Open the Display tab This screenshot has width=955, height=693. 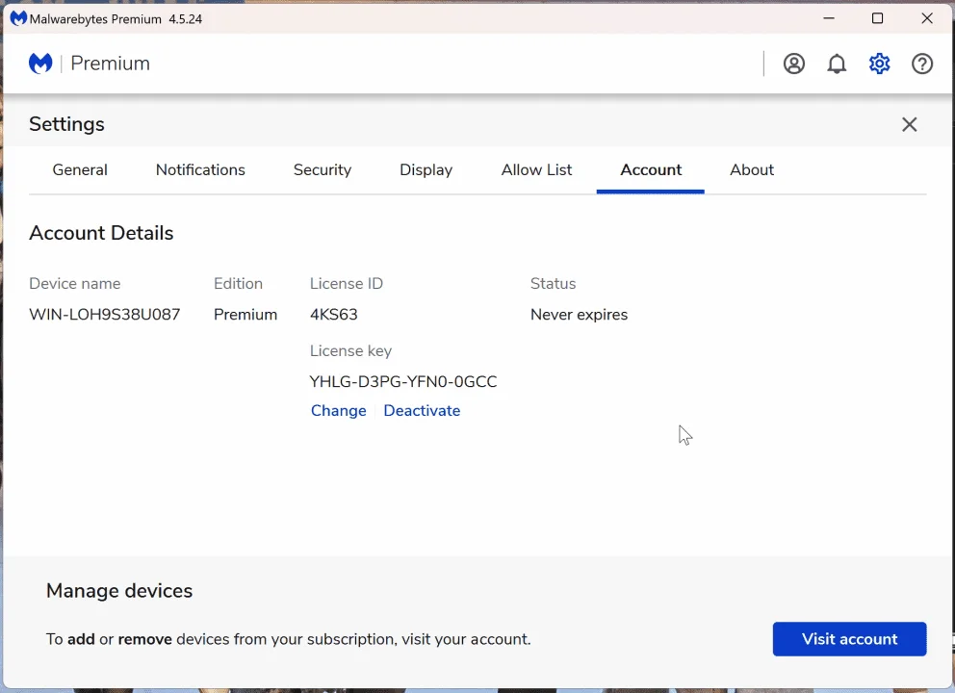pyautogui.click(x=426, y=170)
